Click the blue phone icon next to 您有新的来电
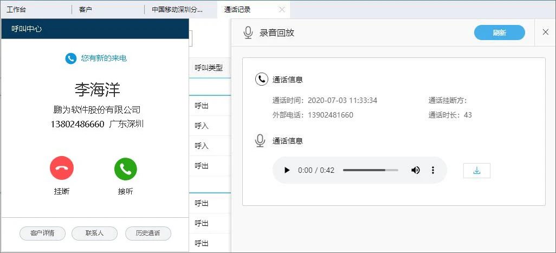 pyautogui.click(x=70, y=59)
